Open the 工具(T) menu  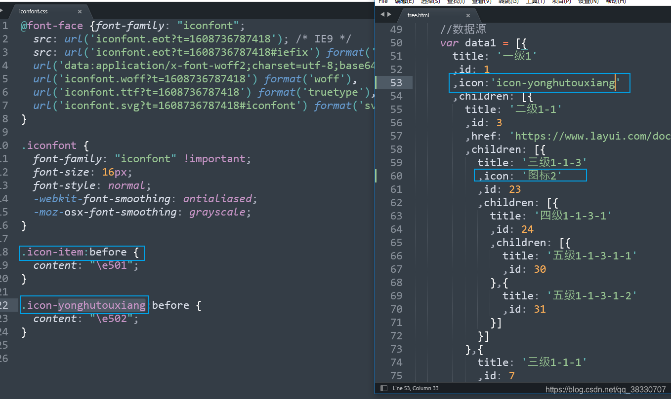[x=535, y=1]
